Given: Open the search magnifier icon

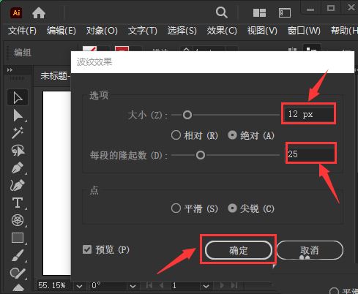Looking at the screenshot, I should tap(221, 12).
